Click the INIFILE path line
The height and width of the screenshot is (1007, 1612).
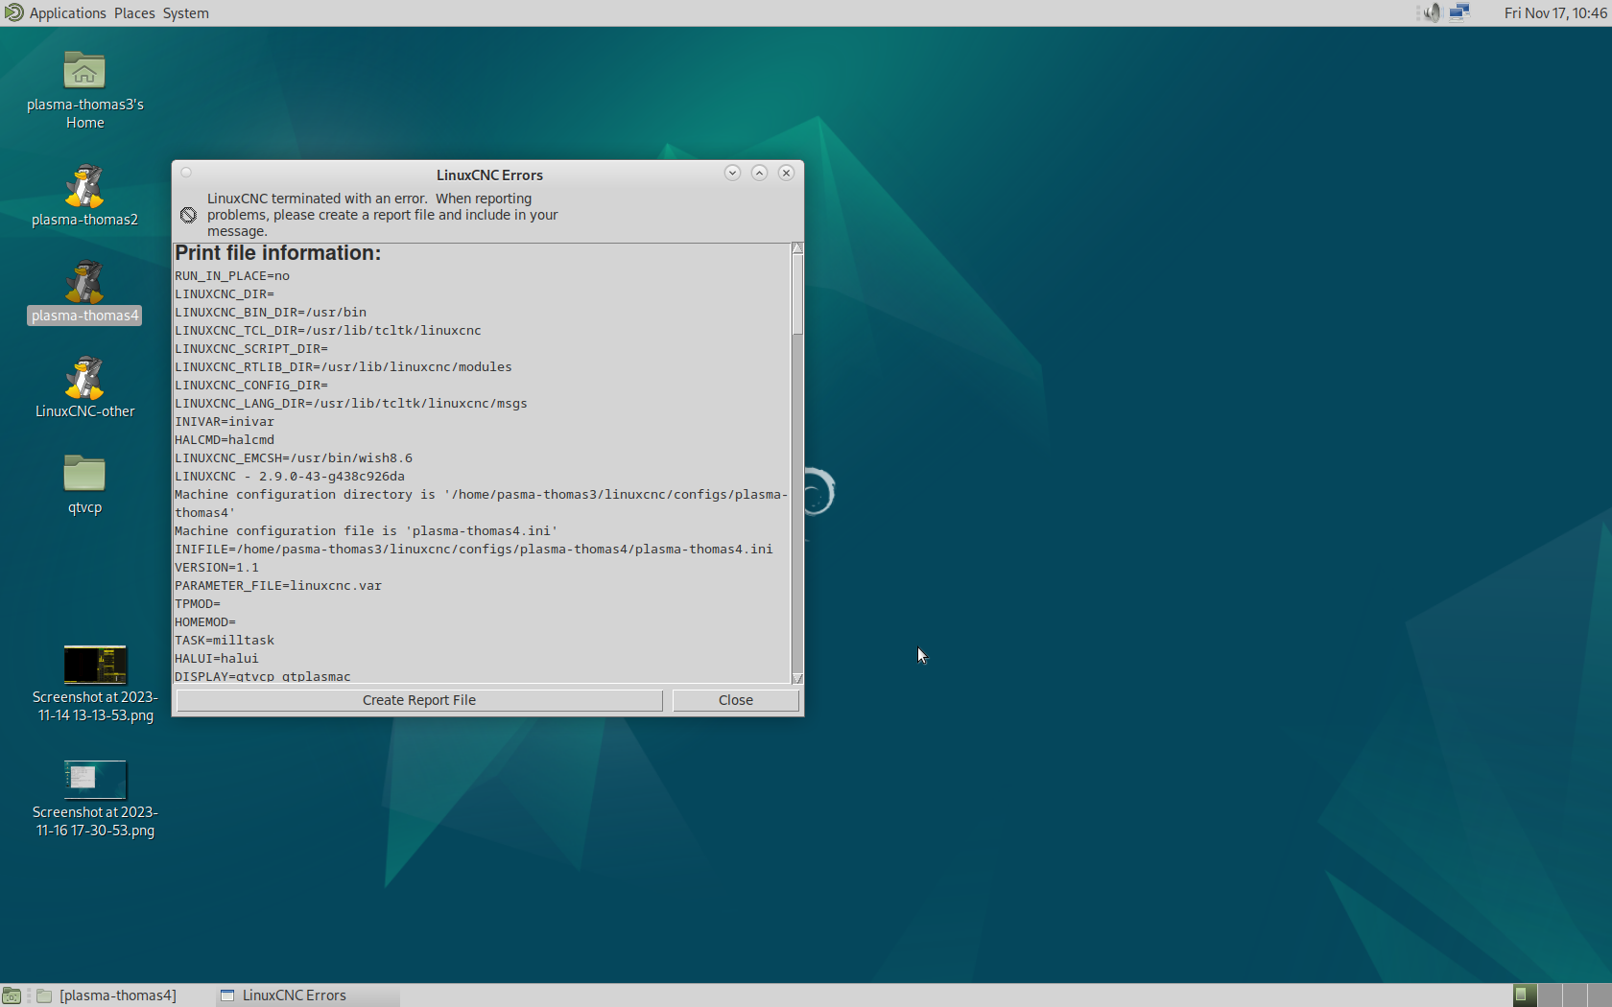coord(474,550)
